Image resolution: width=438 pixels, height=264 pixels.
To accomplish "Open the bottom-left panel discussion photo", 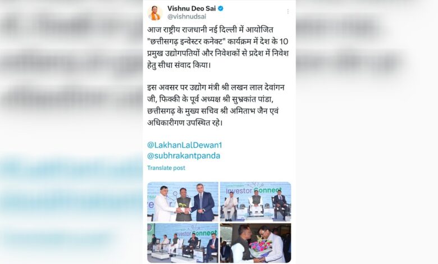I will 182,243.
